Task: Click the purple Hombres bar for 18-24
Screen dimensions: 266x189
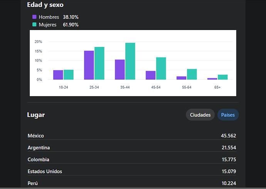Action: [58, 75]
